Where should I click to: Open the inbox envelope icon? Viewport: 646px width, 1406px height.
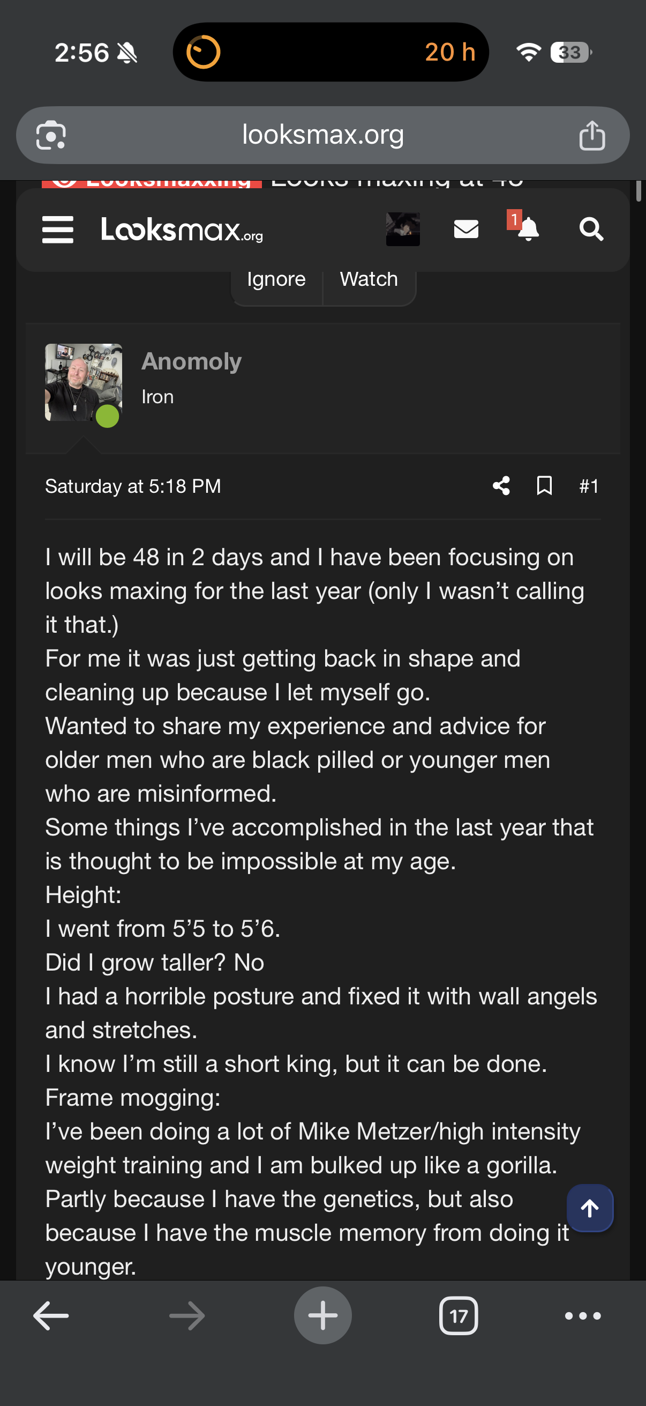click(x=466, y=230)
